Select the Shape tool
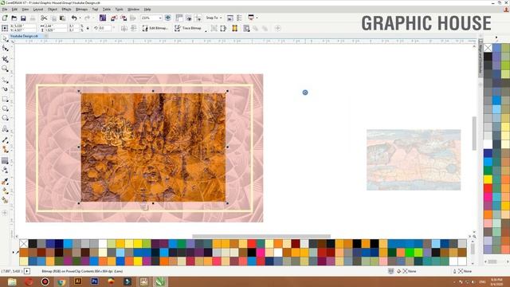510x287 pixels. click(x=6, y=49)
